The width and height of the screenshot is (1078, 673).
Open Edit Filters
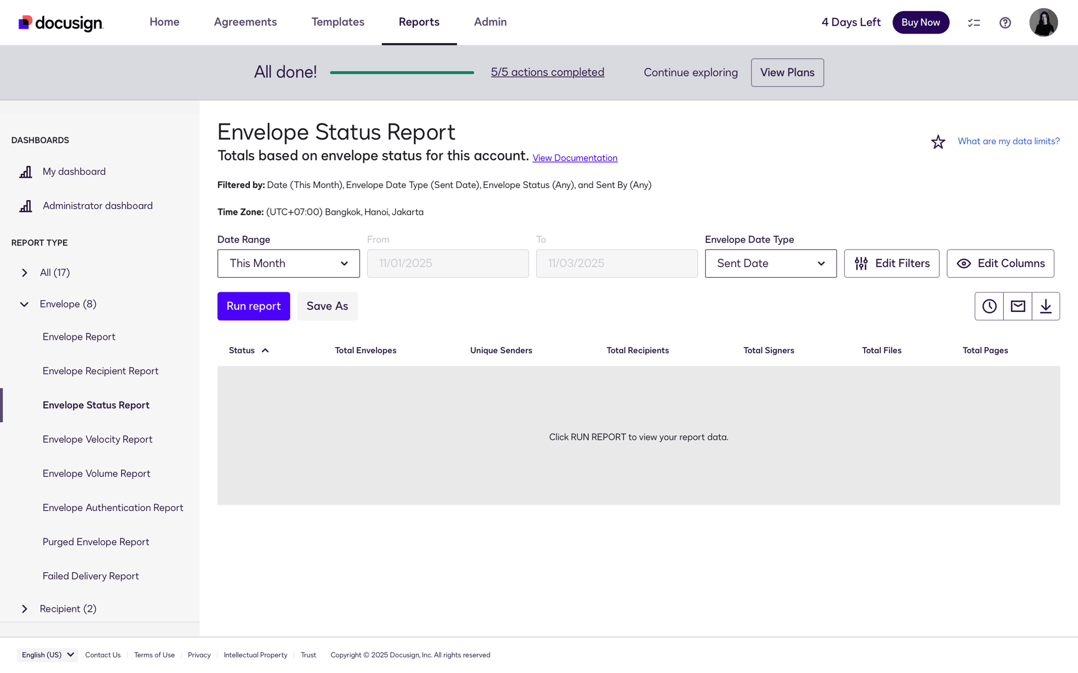892,264
